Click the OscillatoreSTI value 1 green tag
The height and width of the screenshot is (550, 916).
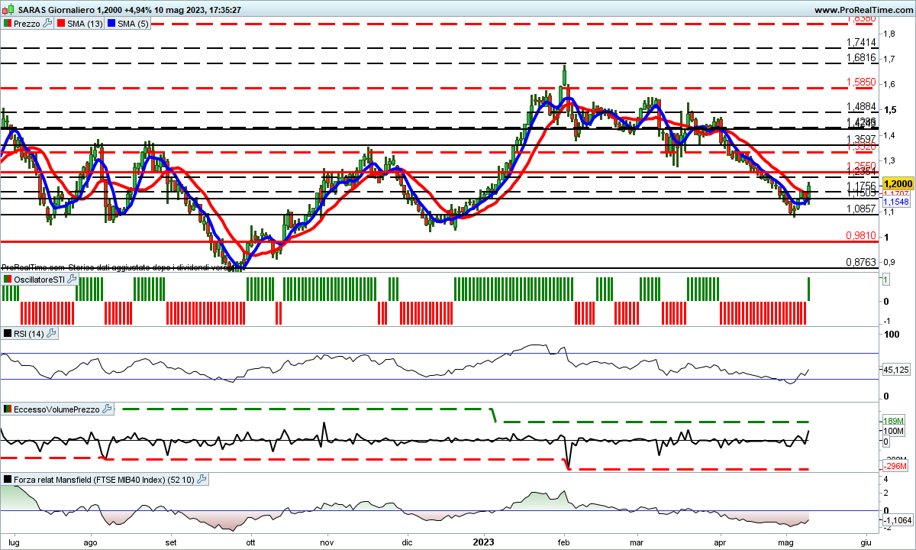click(885, 280)
